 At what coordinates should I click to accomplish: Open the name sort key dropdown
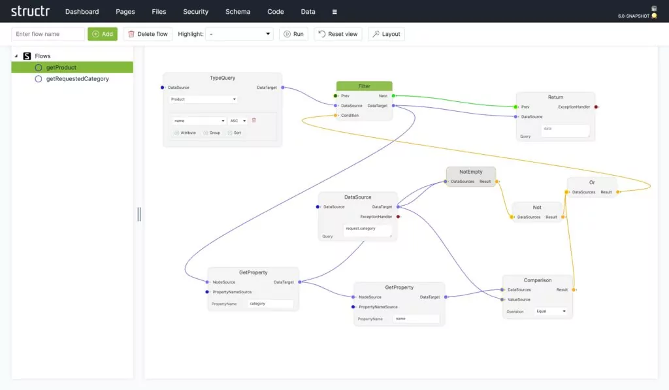click(199, 121)
